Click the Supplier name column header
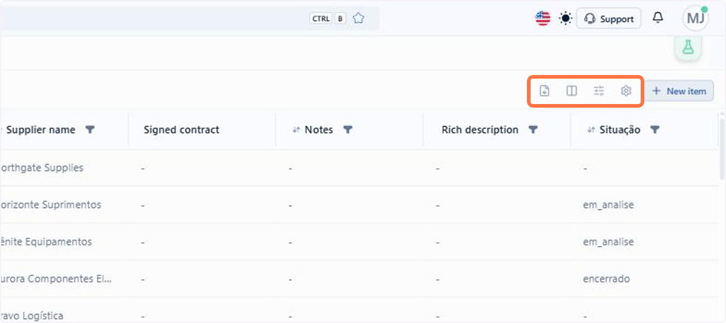726x323 pixels. coord(41,129)
